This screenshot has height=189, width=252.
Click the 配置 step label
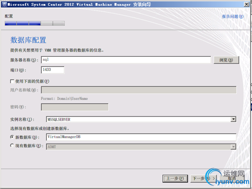9,16
